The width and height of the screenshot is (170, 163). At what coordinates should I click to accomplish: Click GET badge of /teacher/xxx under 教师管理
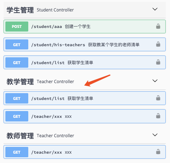[17, 152]
